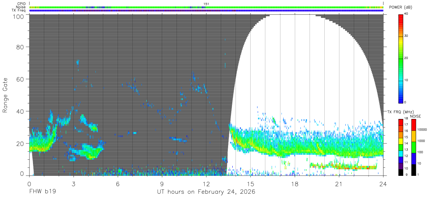Click the 20 tick on the POWER colorbar

pos(406,58)
